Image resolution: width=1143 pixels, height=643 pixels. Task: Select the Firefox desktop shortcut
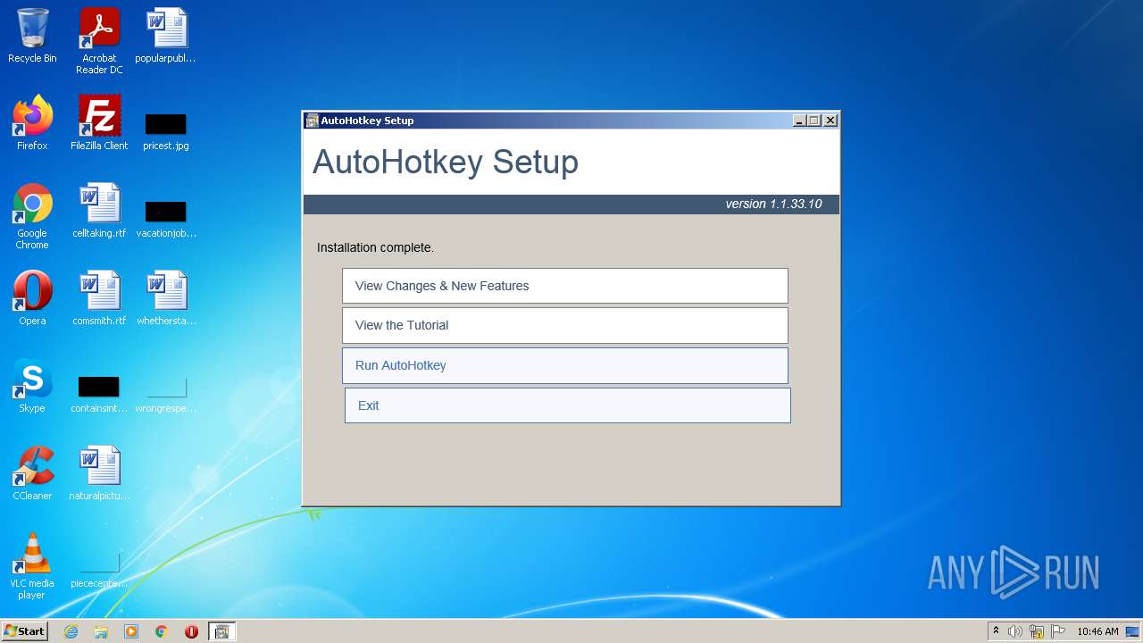(x=32, y=123)
